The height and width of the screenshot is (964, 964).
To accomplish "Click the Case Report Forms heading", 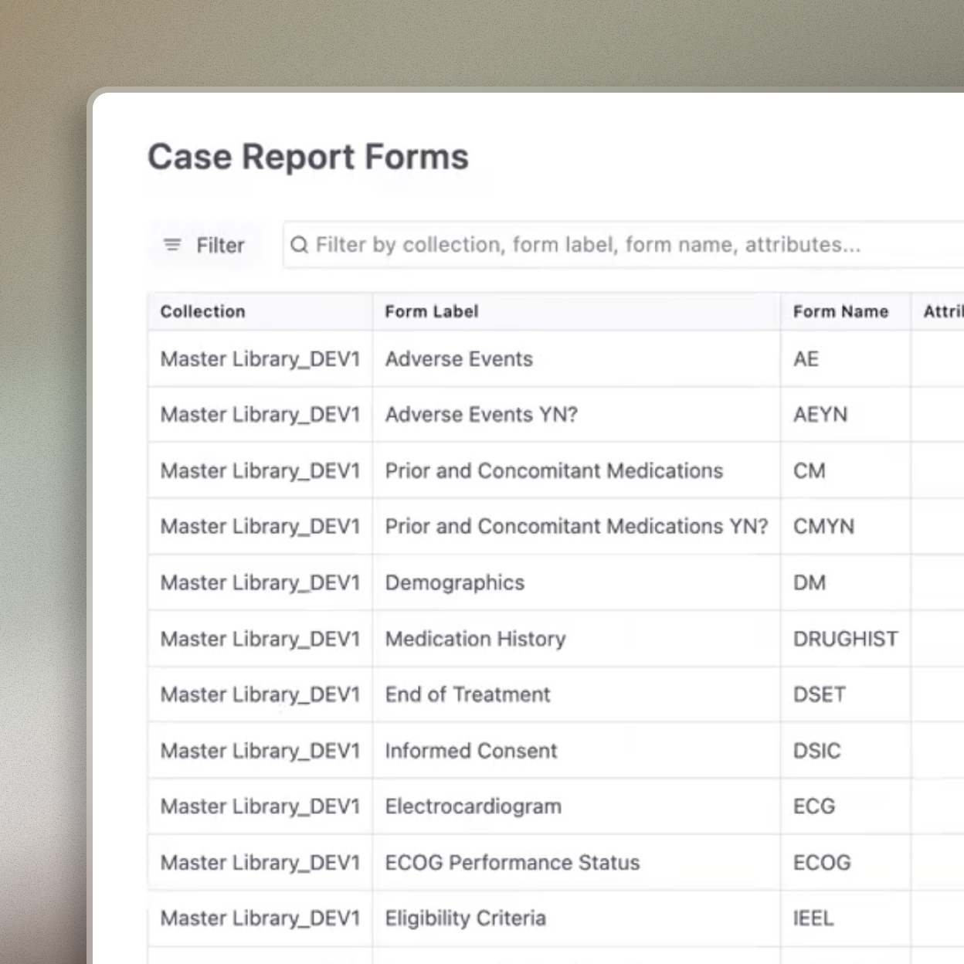I will (x=308, y=157).
